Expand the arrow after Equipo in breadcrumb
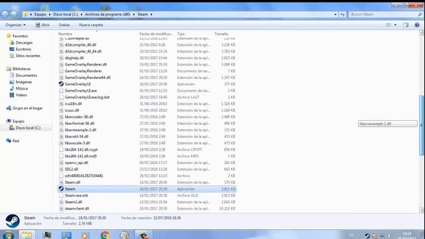This screenshot has height=239, width=425. click(x=50, y=15)
